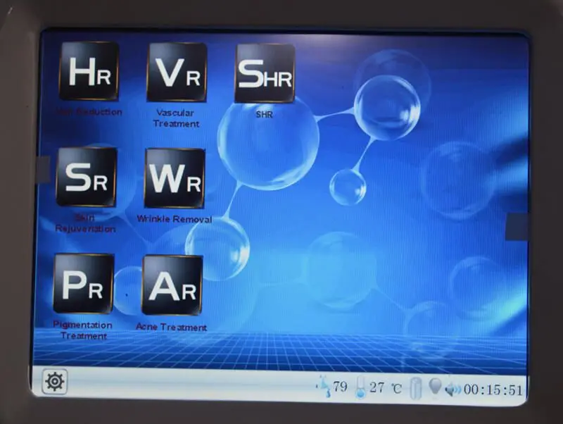Viewport: 563px width, 424px height.
Task: Select the VR Vascular Treatment icon
Action: coord(177,72)
